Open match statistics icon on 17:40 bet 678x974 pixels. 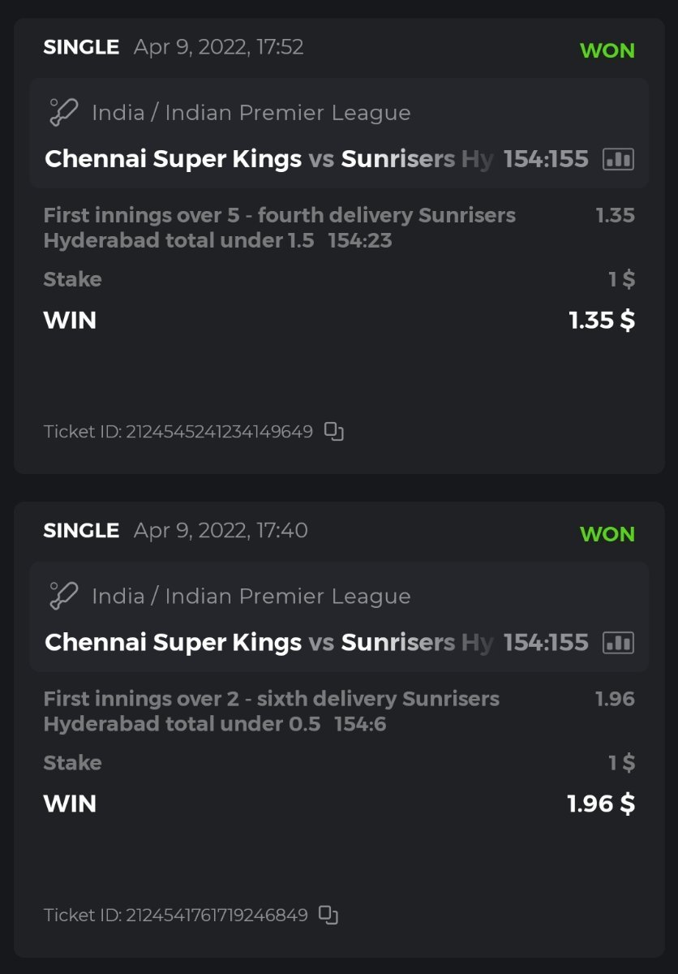[618, 643]
